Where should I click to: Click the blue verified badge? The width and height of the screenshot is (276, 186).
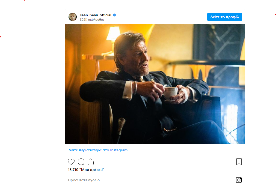[115, 15]
